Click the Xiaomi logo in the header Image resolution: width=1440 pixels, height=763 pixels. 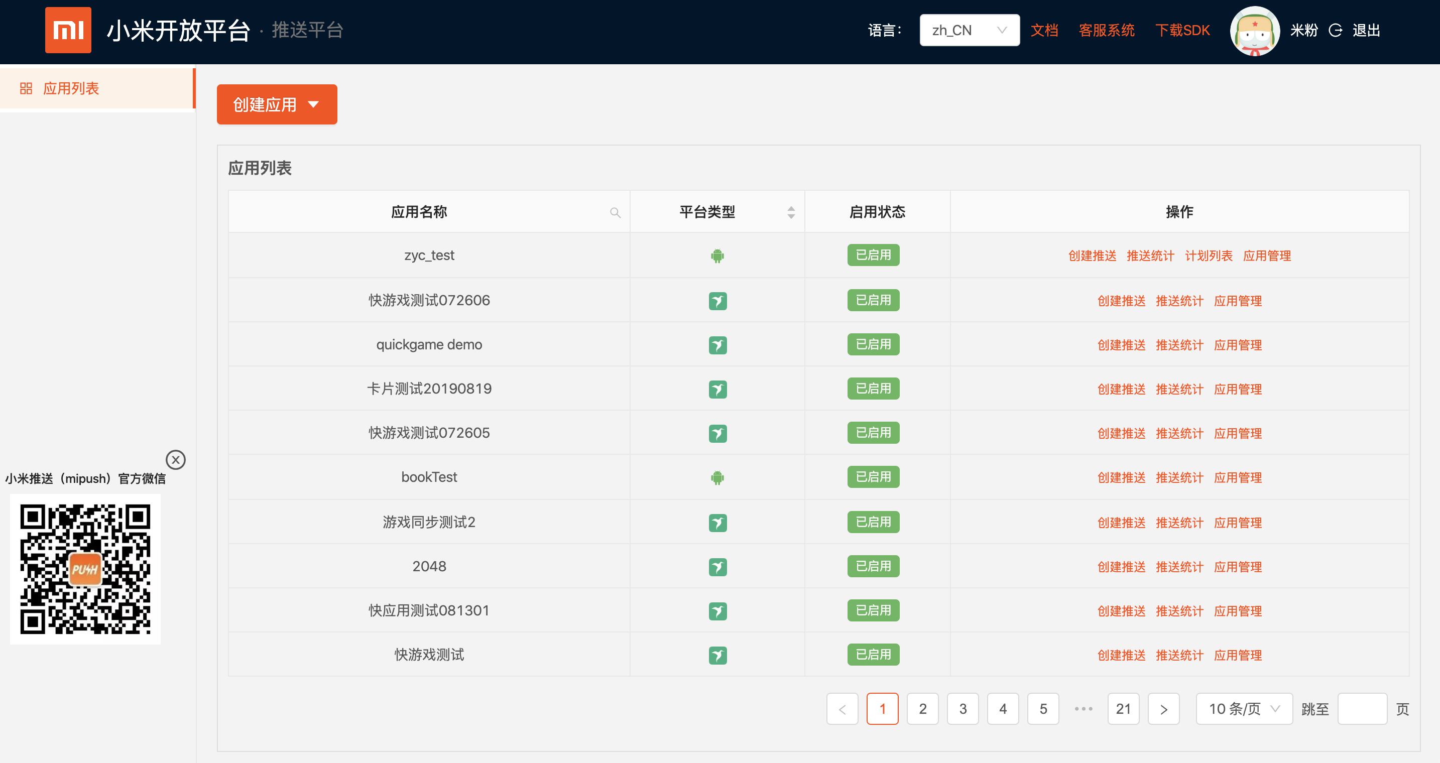click(x=68, y=30)
